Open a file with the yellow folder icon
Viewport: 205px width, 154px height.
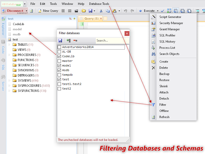tap(84, 11)
